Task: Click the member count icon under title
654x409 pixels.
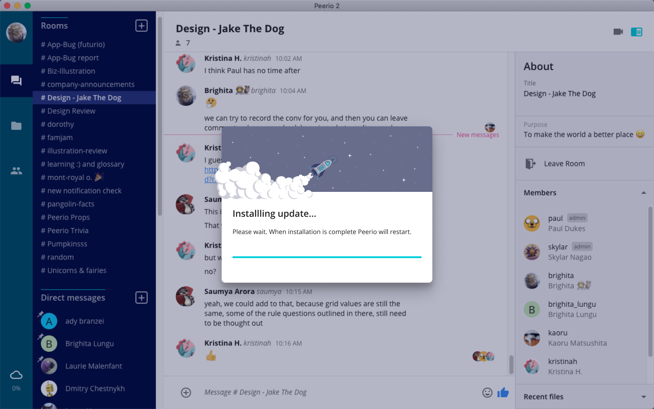Action: pos(178,43)
